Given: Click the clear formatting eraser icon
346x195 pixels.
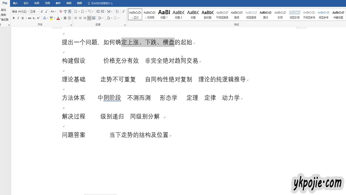Looking at the screenshot, I should click(x=61, y=12).
